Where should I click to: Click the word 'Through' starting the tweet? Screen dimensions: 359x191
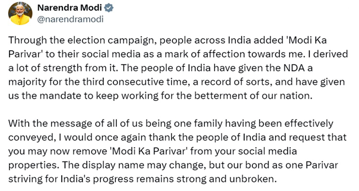pyautogui.click(x=27, y=41)
